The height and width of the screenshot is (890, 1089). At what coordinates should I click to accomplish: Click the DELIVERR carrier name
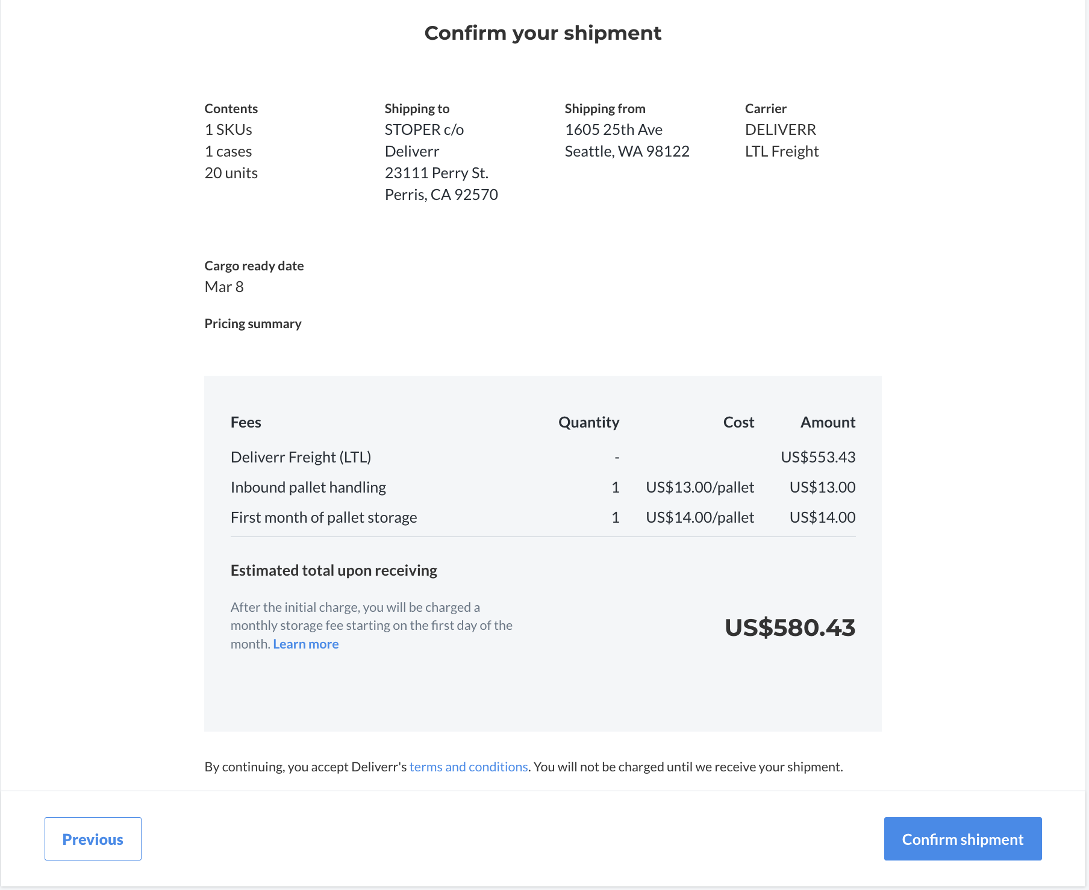coord(781,129)
